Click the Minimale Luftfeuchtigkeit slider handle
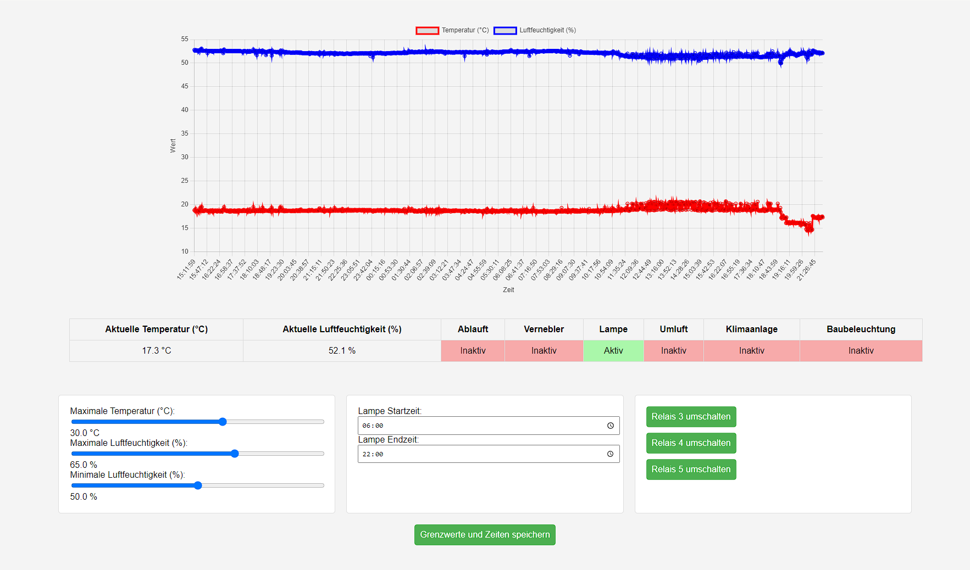Image resolution: width=970 pixels, height=570 pixels. point(198,485)
